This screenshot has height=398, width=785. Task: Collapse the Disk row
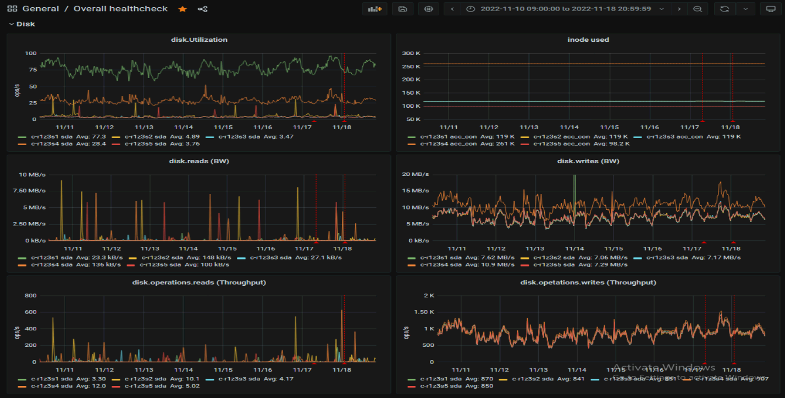coord(22,24)
